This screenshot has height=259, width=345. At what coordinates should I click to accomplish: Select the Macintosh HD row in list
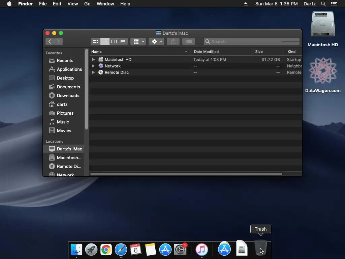pos(196,59)
